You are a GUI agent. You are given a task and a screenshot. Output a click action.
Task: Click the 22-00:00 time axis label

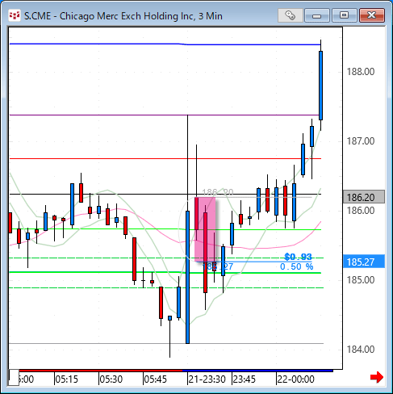(295, 379)
